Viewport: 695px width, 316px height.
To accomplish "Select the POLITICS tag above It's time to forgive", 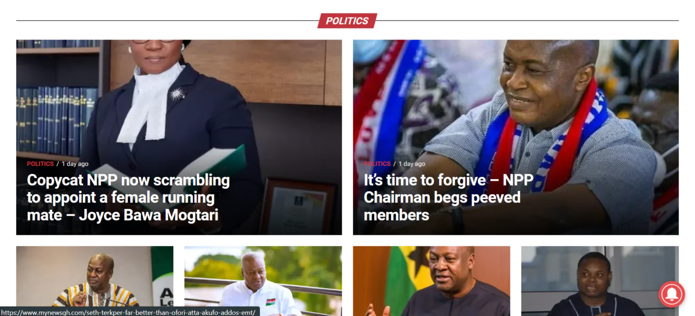I will [x=377, y=164].
